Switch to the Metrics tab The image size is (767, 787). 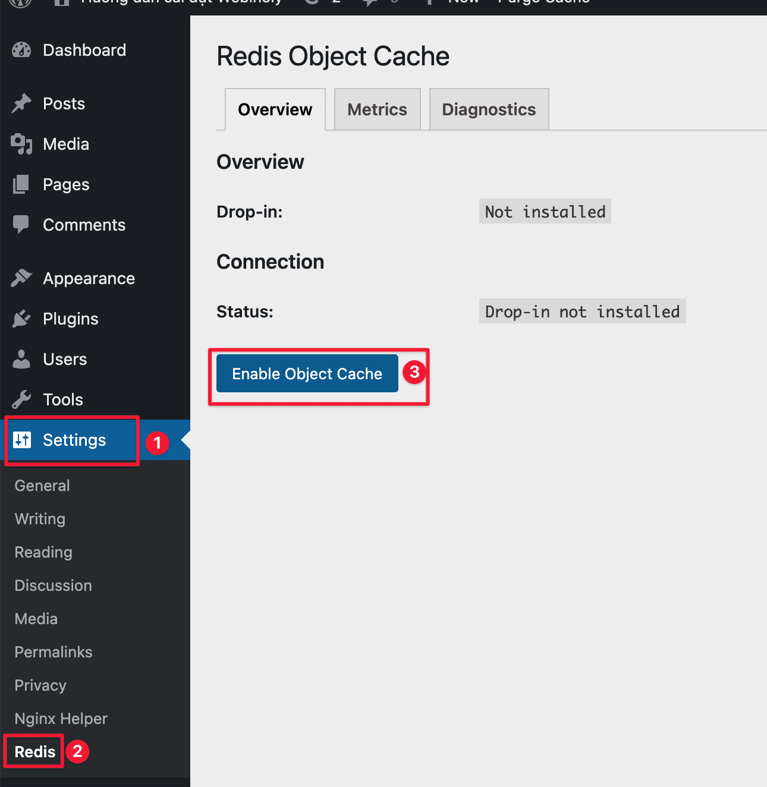(x=377, y=109)
